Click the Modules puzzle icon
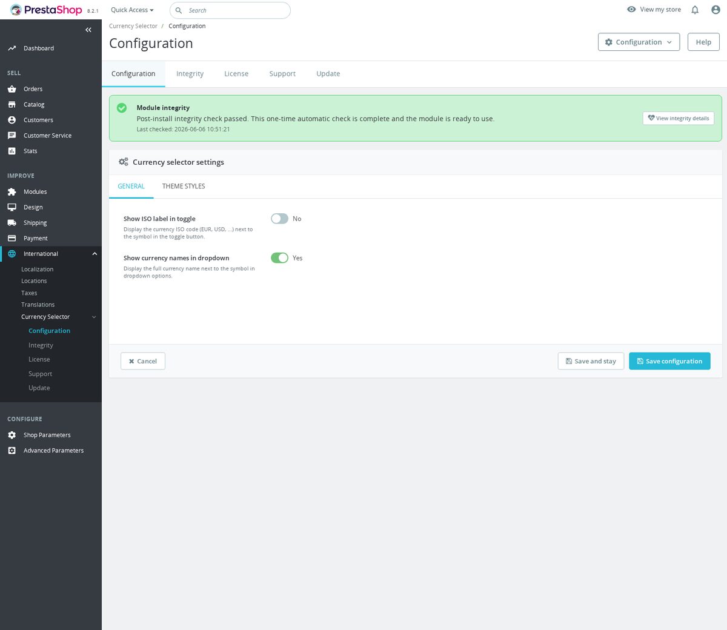Viewport: 727px width, 630px height. [12, 192]
